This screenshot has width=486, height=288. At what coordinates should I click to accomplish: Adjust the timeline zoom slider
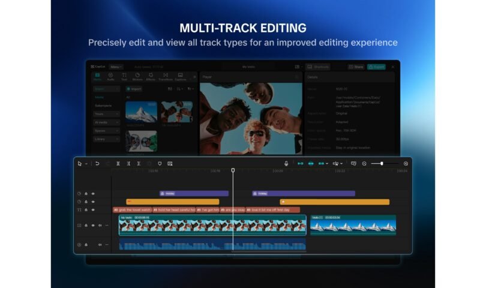tap(382, 163)
